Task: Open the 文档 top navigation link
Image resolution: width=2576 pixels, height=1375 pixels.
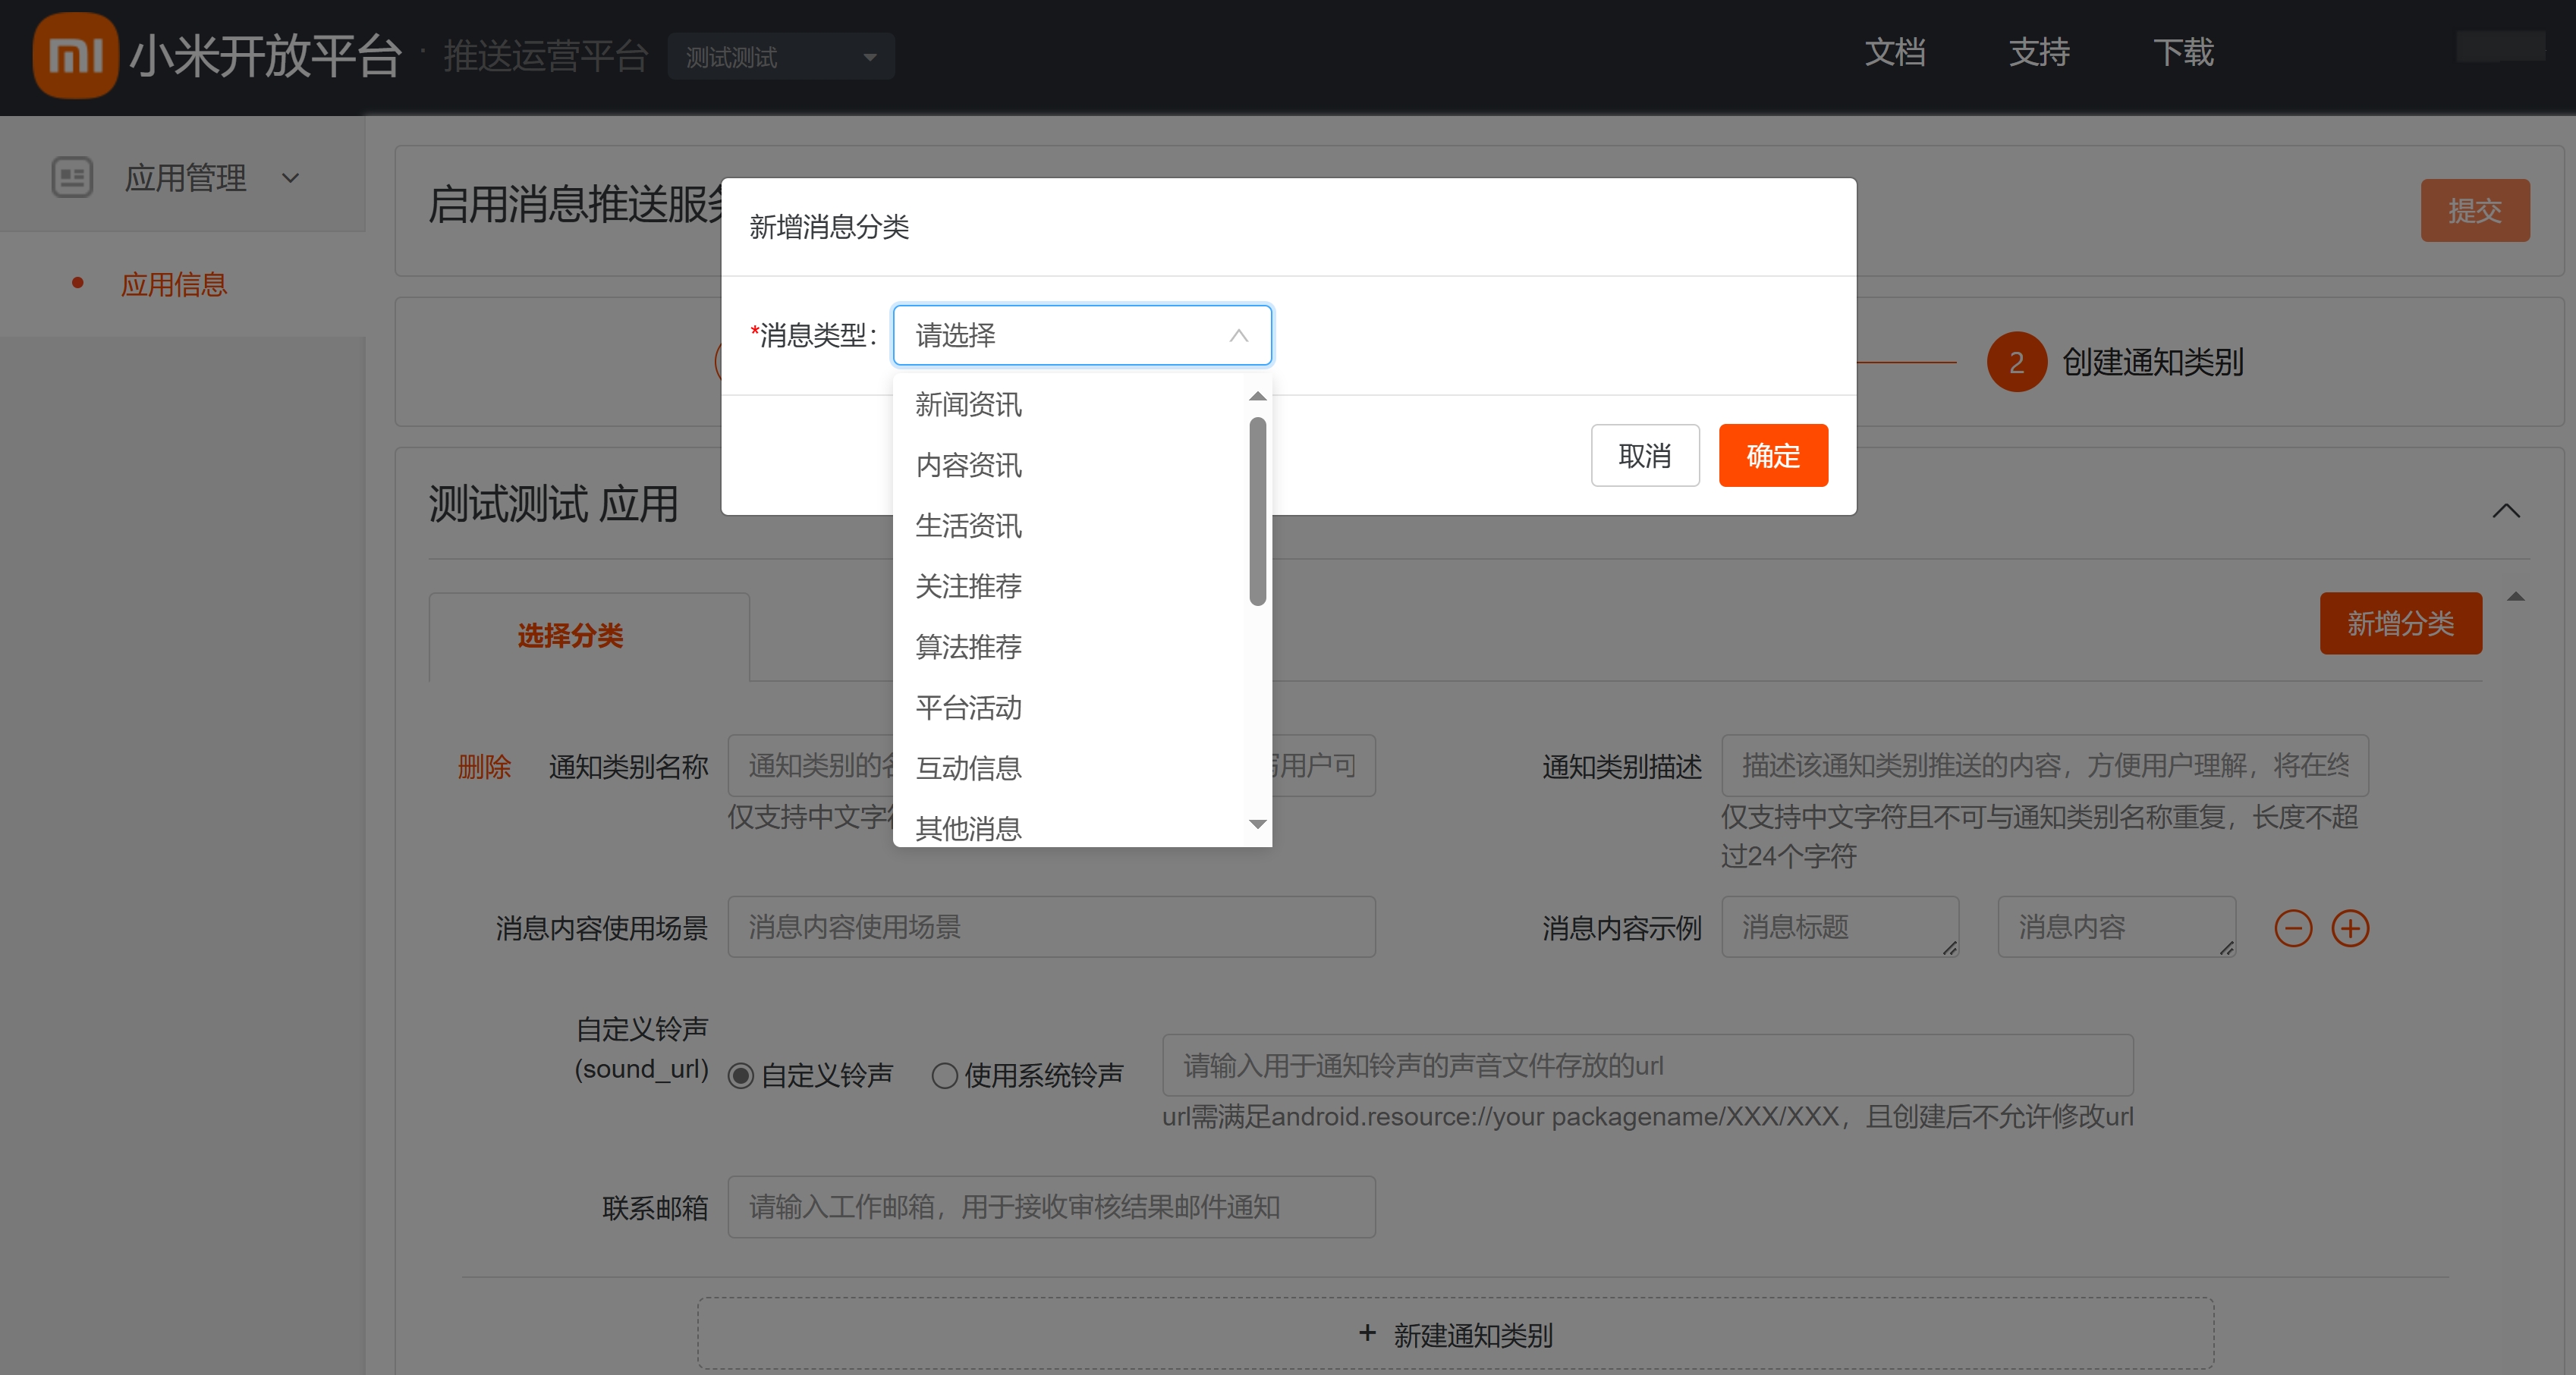Action: tap(1894, 52)
